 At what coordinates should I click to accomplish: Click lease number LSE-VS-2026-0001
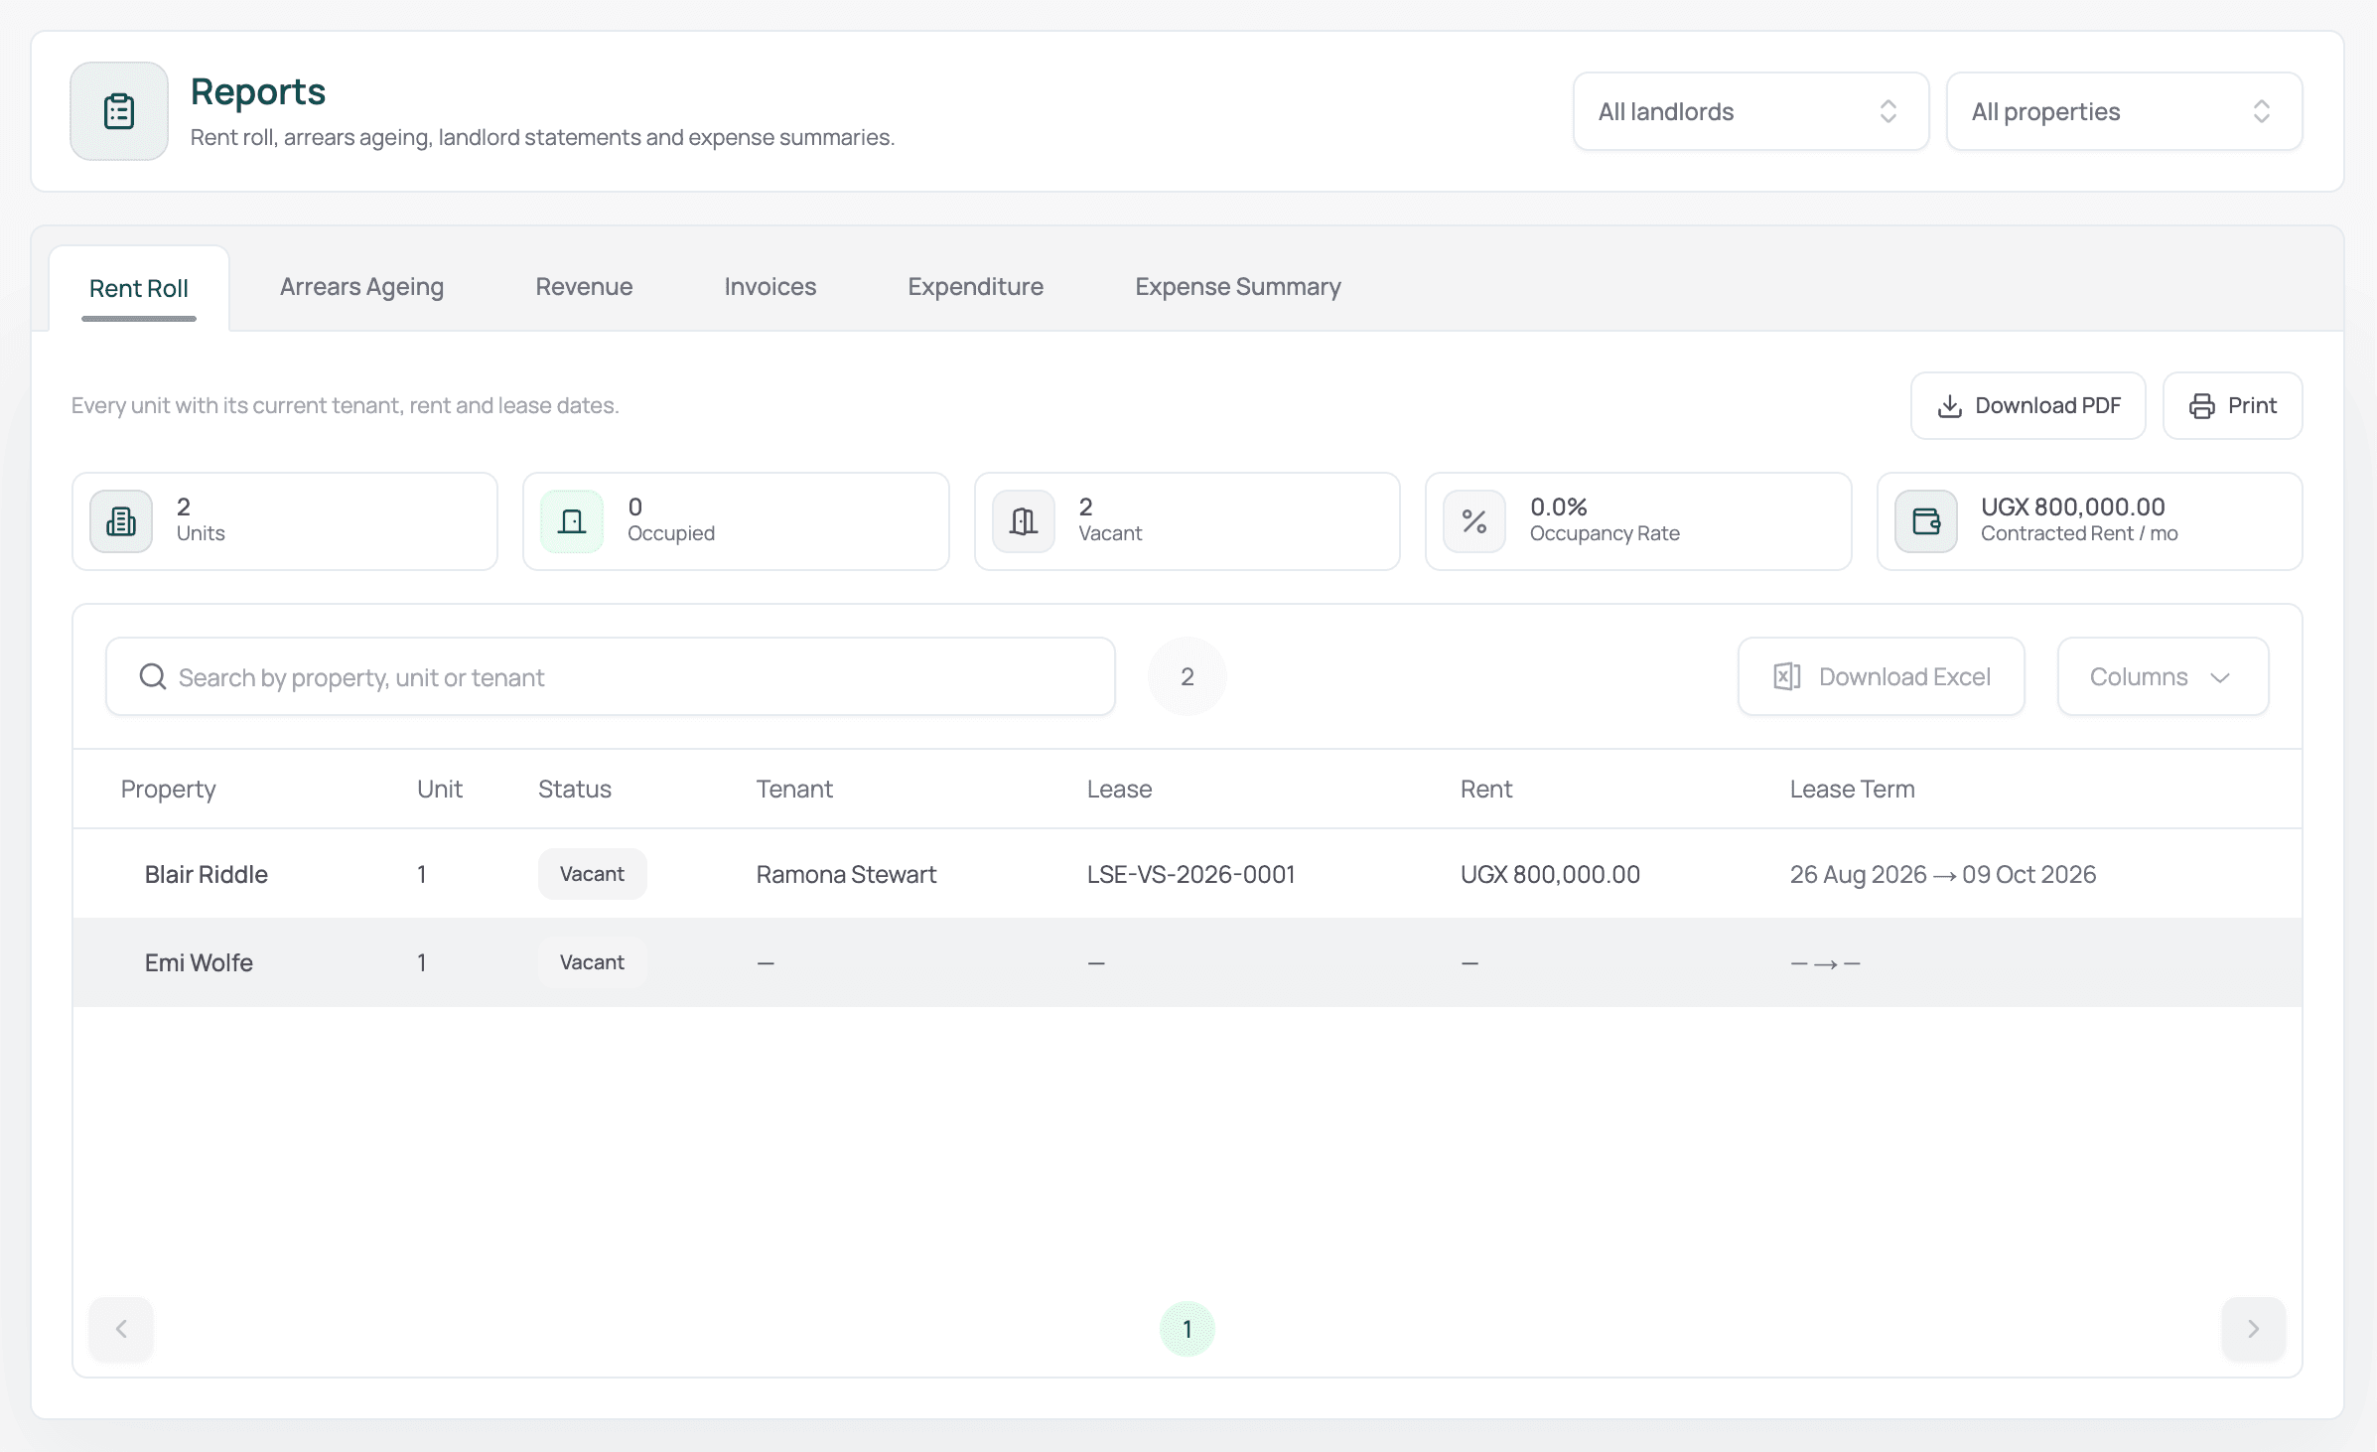tap(1190, 874)
